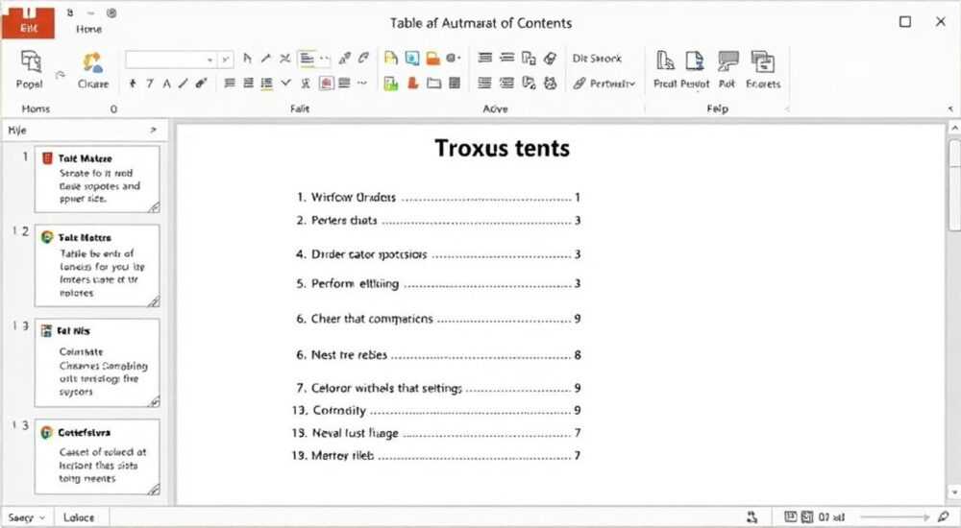
Task: Click the blue square document icon
Action: (x=412, y=59)
